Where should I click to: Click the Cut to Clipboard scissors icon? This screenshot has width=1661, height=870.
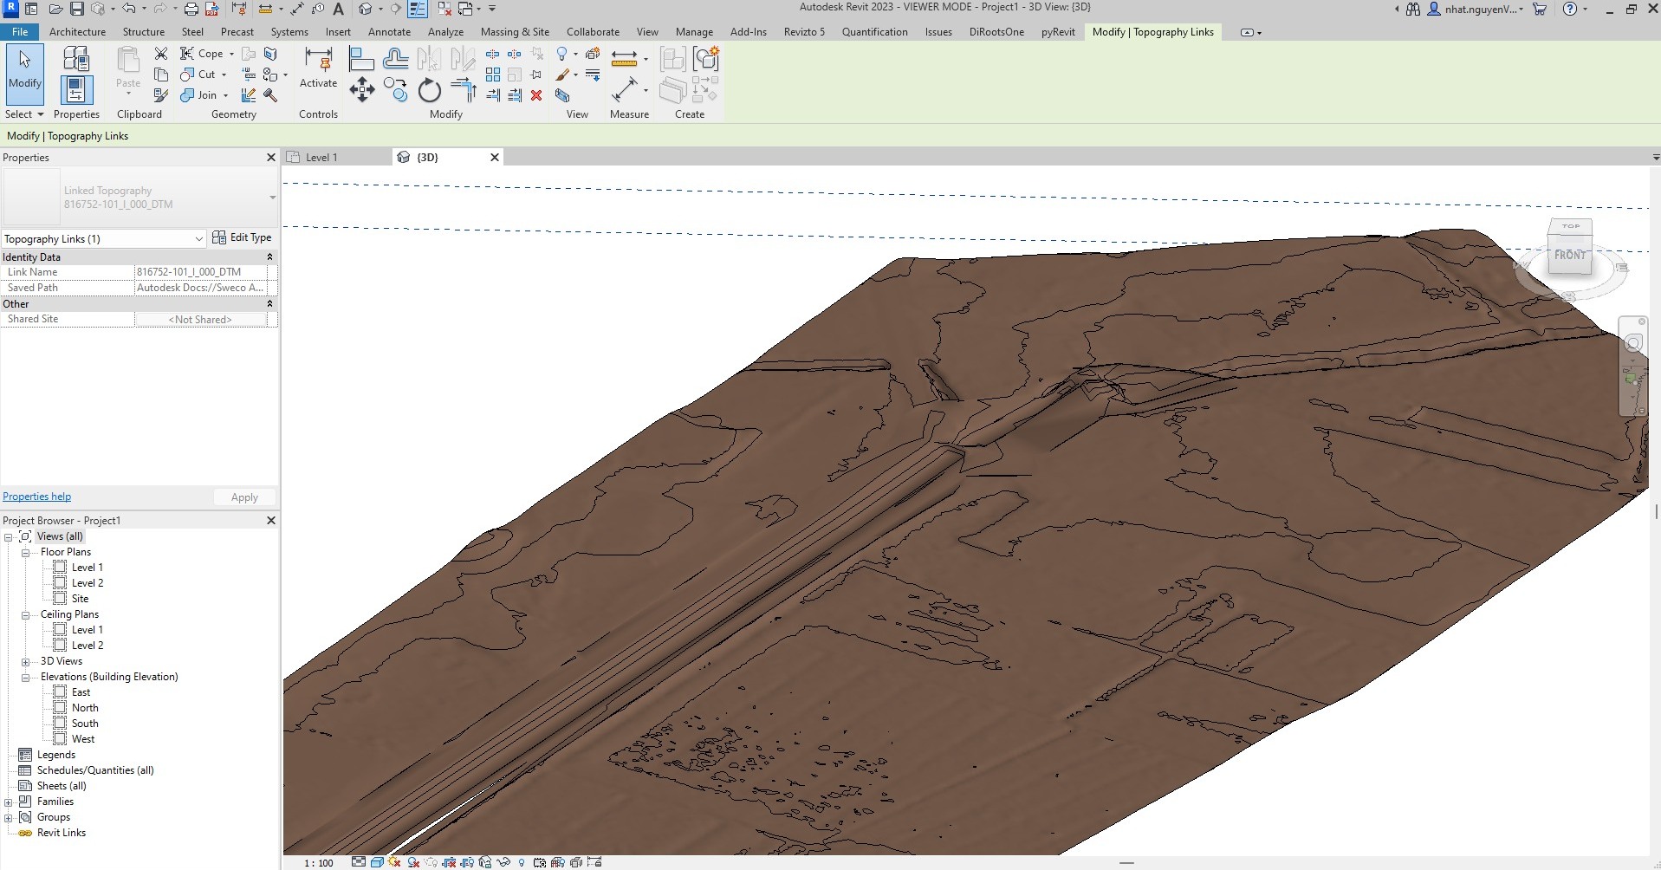click(161, 54)
